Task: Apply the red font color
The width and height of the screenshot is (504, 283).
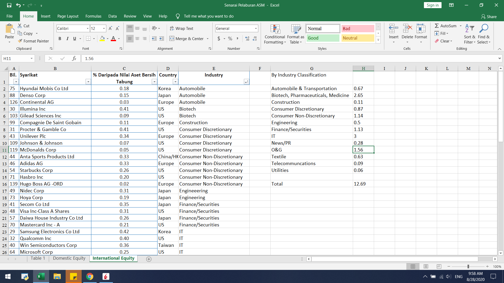Action: pos(113,39)
